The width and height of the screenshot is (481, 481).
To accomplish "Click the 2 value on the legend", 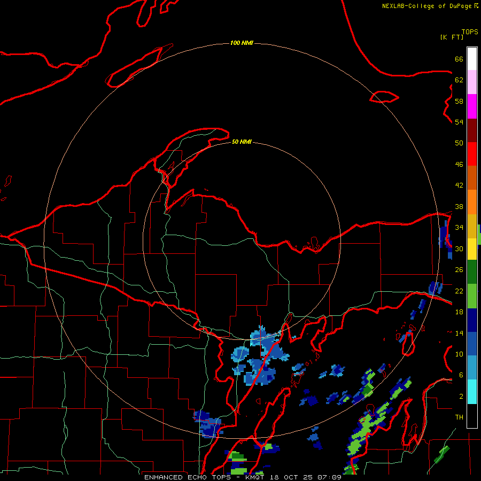I will [461, 397].
